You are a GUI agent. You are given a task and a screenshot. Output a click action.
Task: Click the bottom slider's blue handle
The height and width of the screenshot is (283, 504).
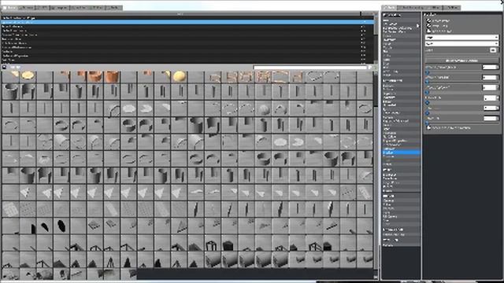tap(427, 123)
